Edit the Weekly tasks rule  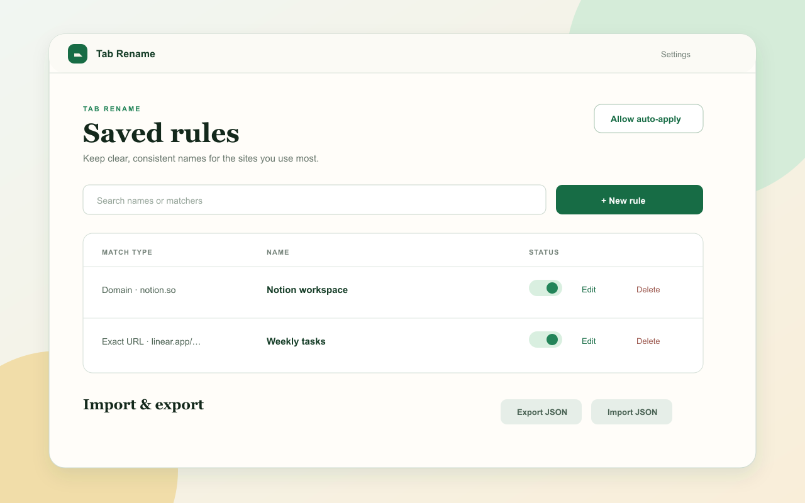pos(589,341)
